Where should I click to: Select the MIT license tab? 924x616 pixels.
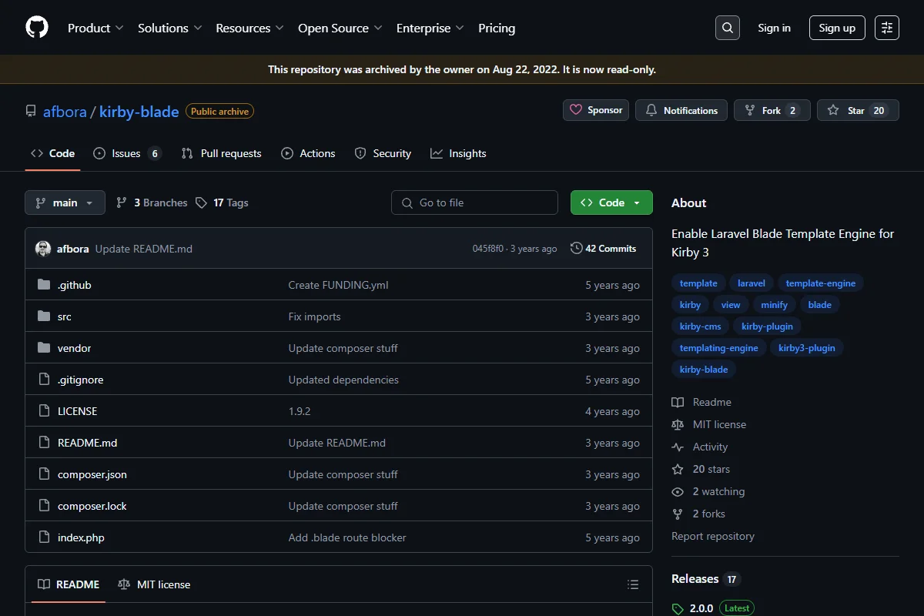154,584
